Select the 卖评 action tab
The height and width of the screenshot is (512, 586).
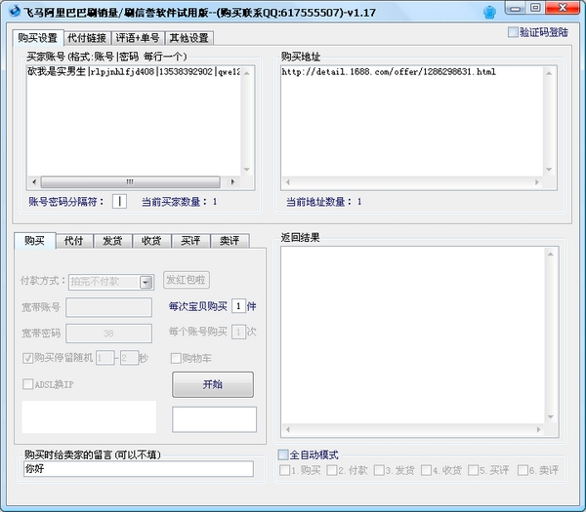click(230, 241)
